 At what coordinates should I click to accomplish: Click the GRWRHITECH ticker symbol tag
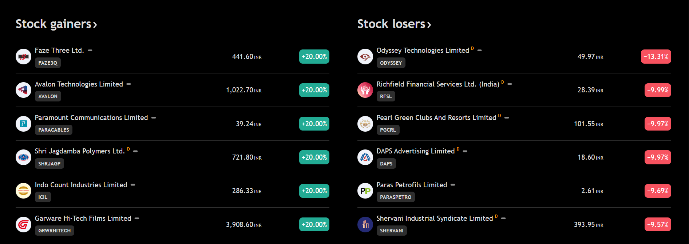[x=54, y=231]
